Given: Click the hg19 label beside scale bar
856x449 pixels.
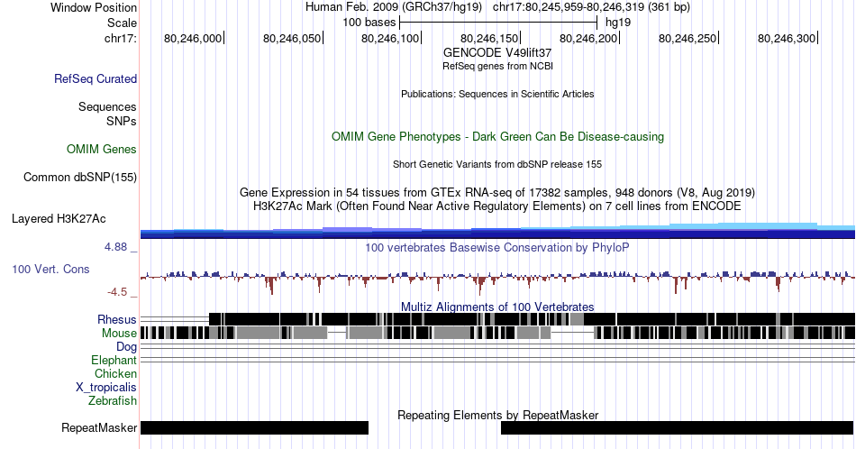Looking at the screenshot, I should tap(618, 23).
